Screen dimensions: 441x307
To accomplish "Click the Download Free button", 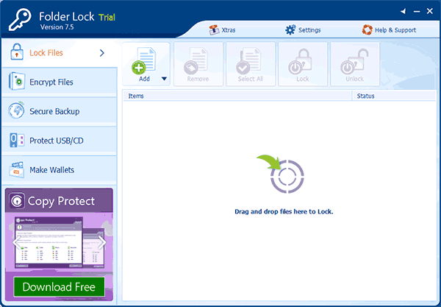I will (x=59, y=286).
